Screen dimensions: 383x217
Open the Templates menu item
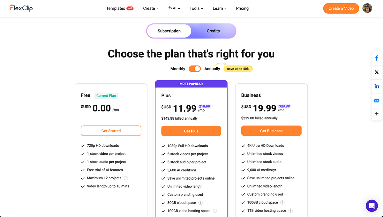click(116, 8)
